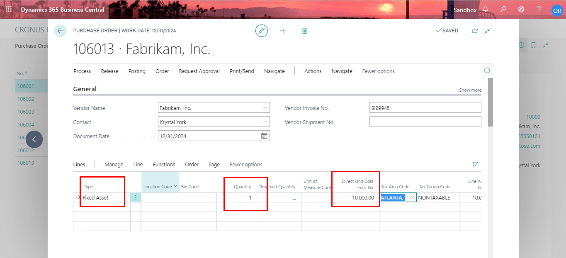Image resolution: width=566 pixels, height=258 pixels.
Task: Open the Posting menu
Action: click(137, 71)
